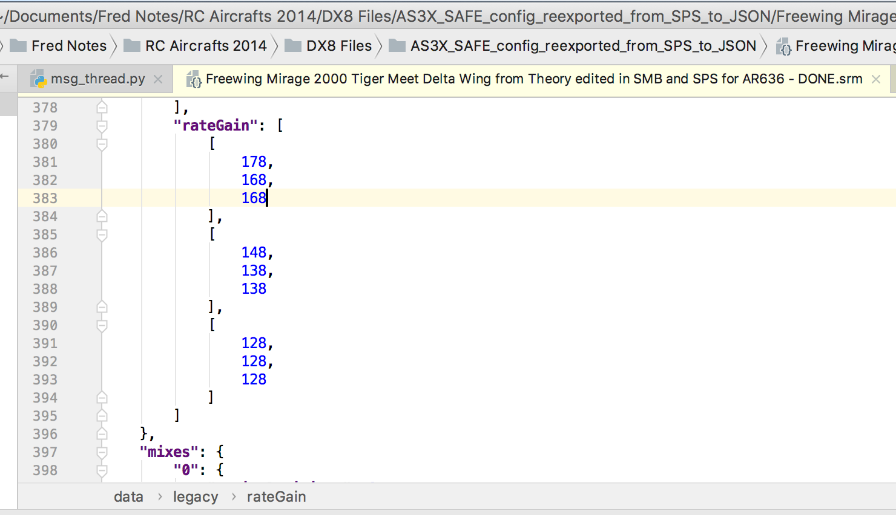Click the left arrow beside the editor tabs
Viewport: 896px width, 515px height.
coord(5,77)
